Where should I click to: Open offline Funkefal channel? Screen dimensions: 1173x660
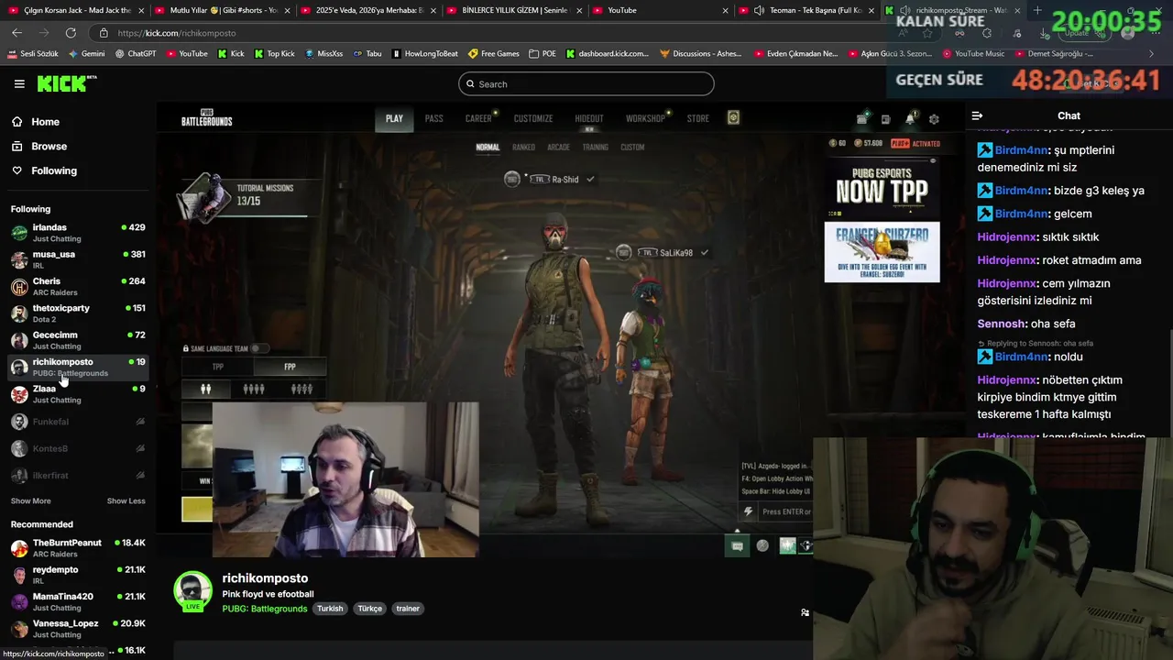[78, 422]
